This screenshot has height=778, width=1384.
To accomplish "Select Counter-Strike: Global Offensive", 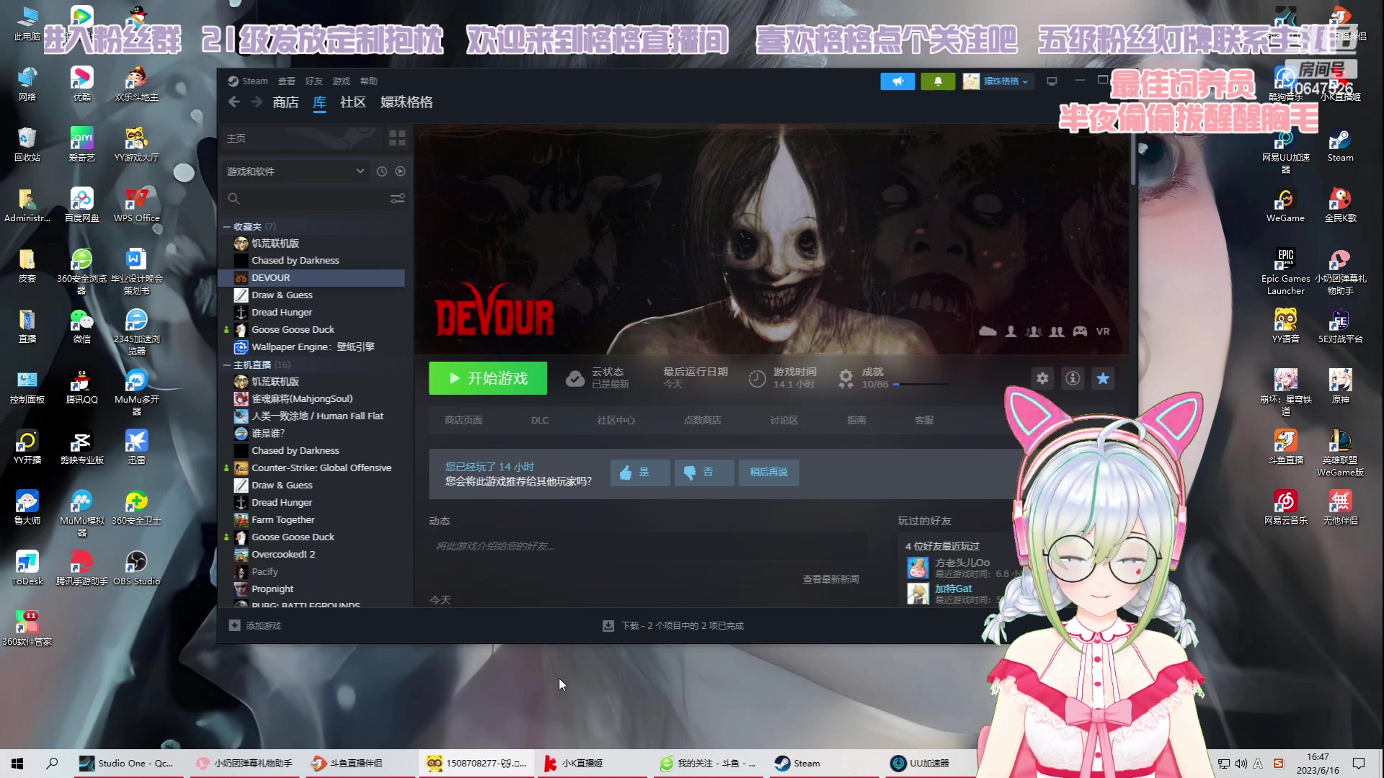I will click(321, 468).
